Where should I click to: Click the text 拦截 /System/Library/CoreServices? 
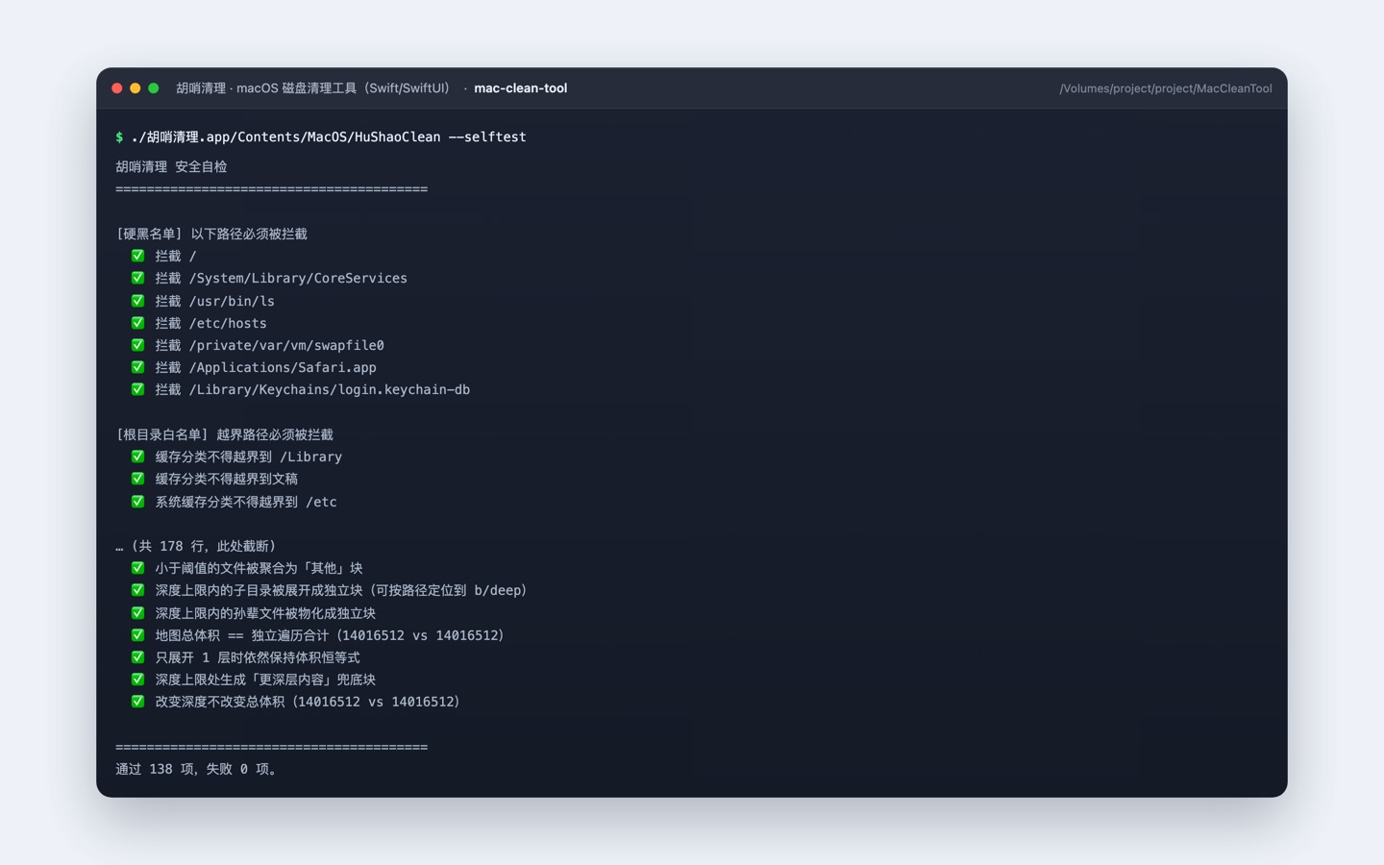point(281,279)
